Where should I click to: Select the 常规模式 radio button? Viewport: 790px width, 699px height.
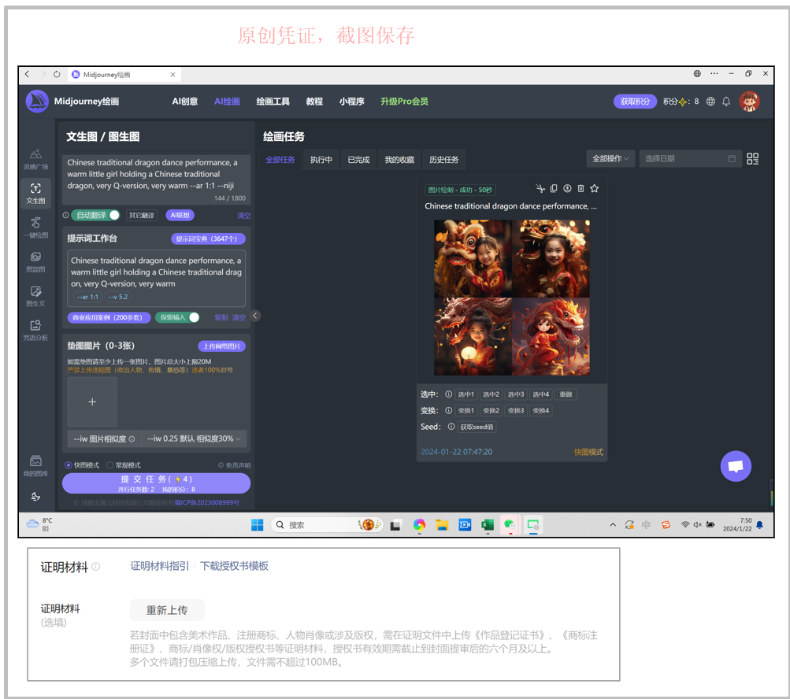[x=109, y=465]
